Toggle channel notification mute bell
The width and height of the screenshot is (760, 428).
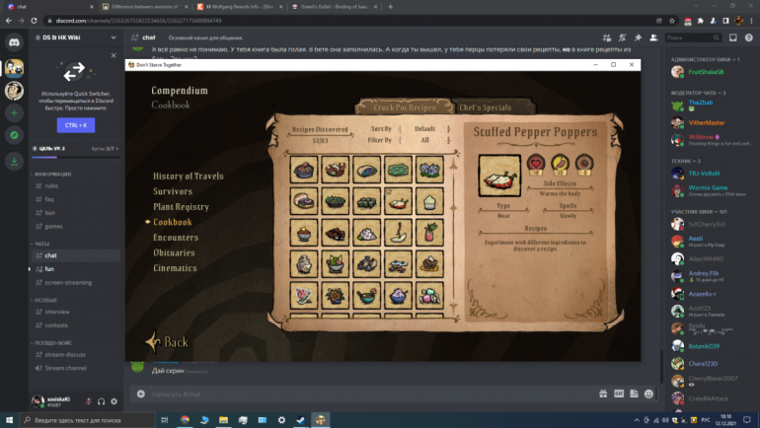(623, 37)
